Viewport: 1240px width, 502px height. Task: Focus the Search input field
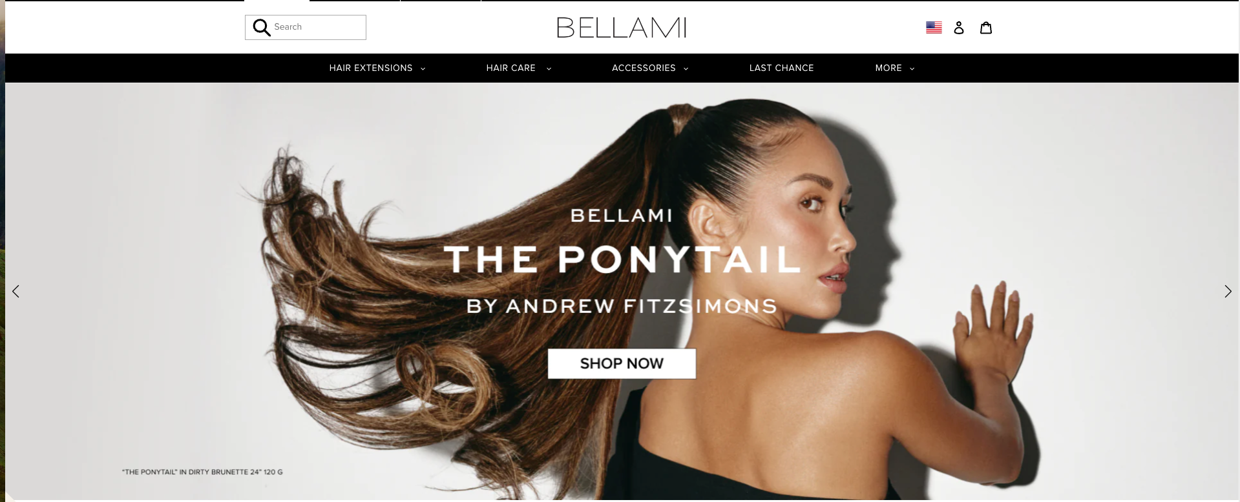pyautogui.click(x=318, y=27)
